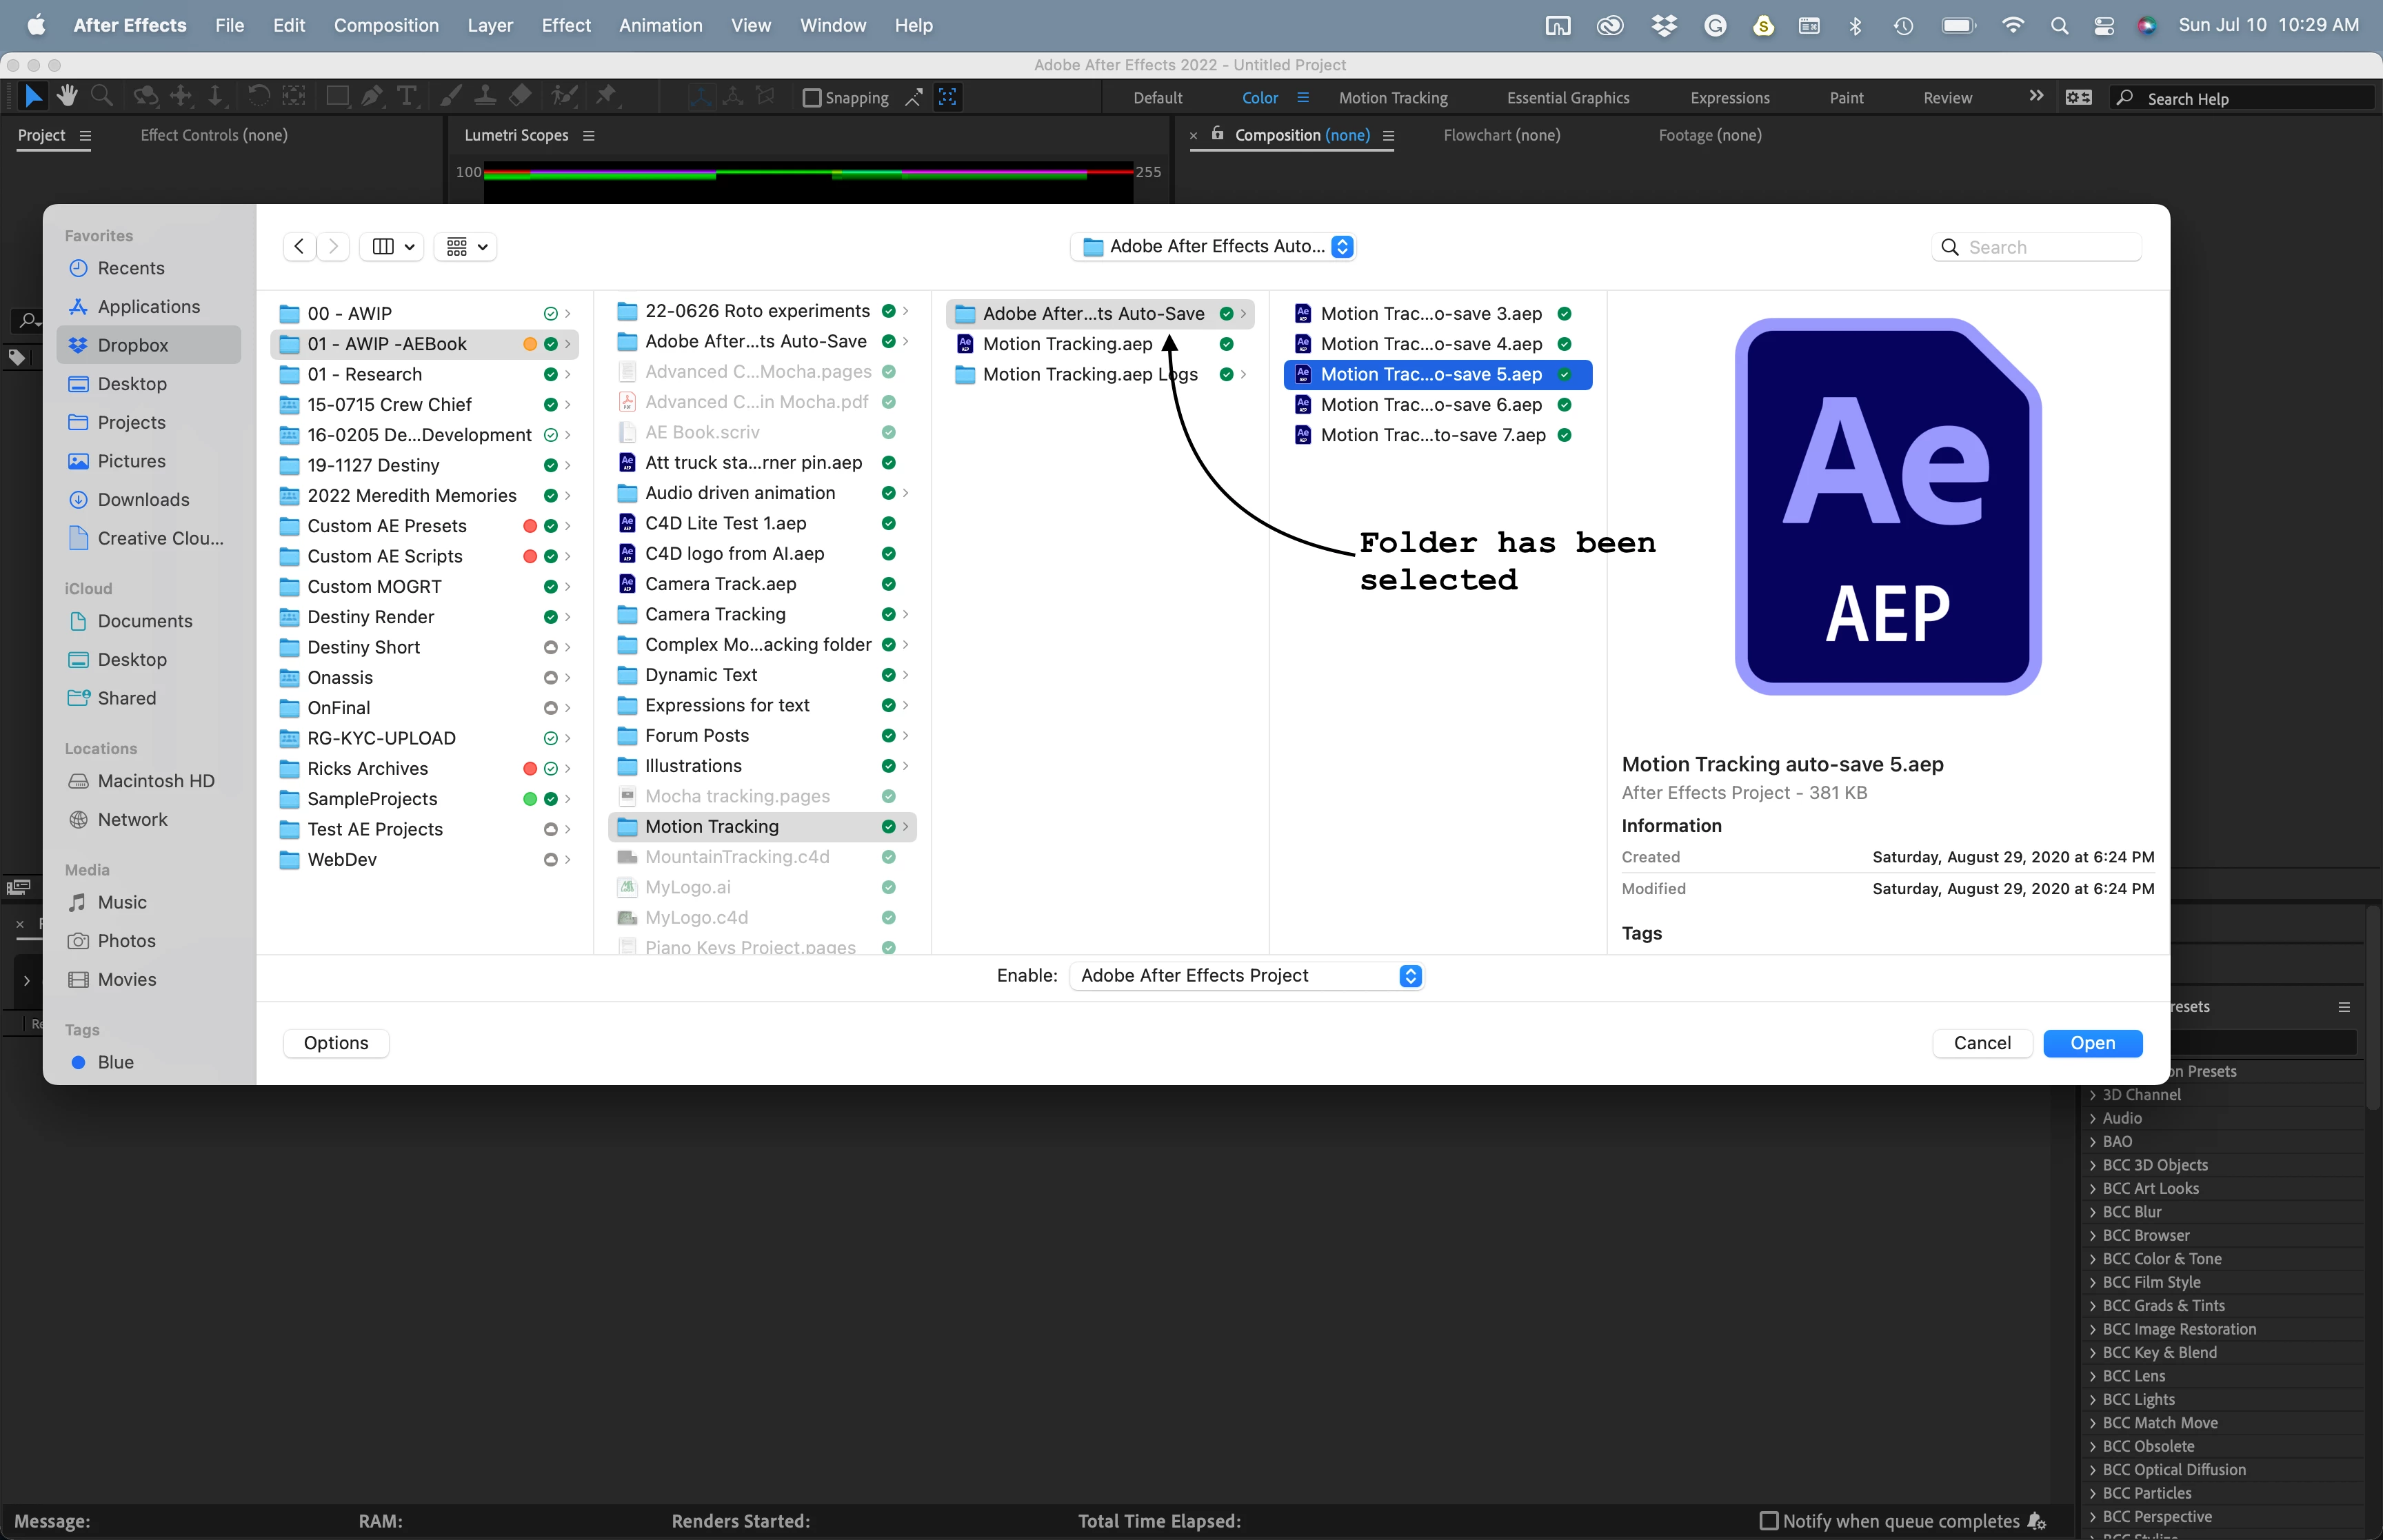This screenshot has width=2383, height=1540.
Task: Select the Rotation tool
Action: [258, 96]
